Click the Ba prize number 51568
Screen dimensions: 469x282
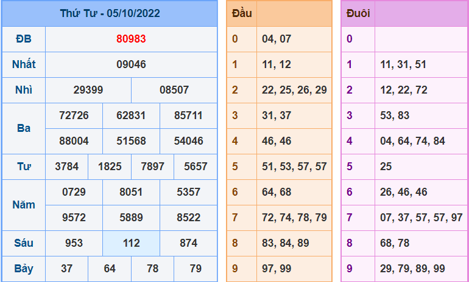(131, 141)
